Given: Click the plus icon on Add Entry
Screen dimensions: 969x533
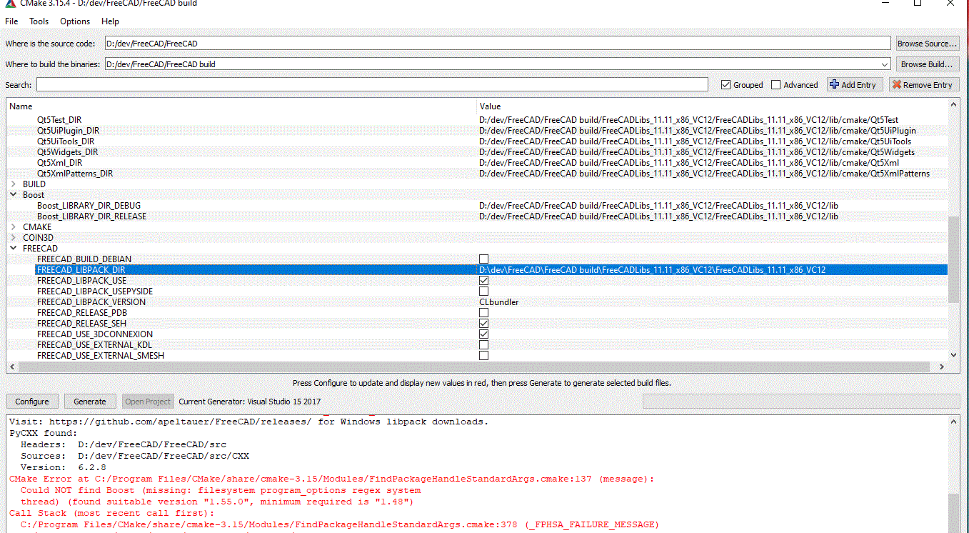Looking at the screenshot, I should click(834, 84).
